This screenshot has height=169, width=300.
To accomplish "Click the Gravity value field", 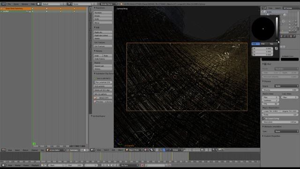I will (280, 90).
